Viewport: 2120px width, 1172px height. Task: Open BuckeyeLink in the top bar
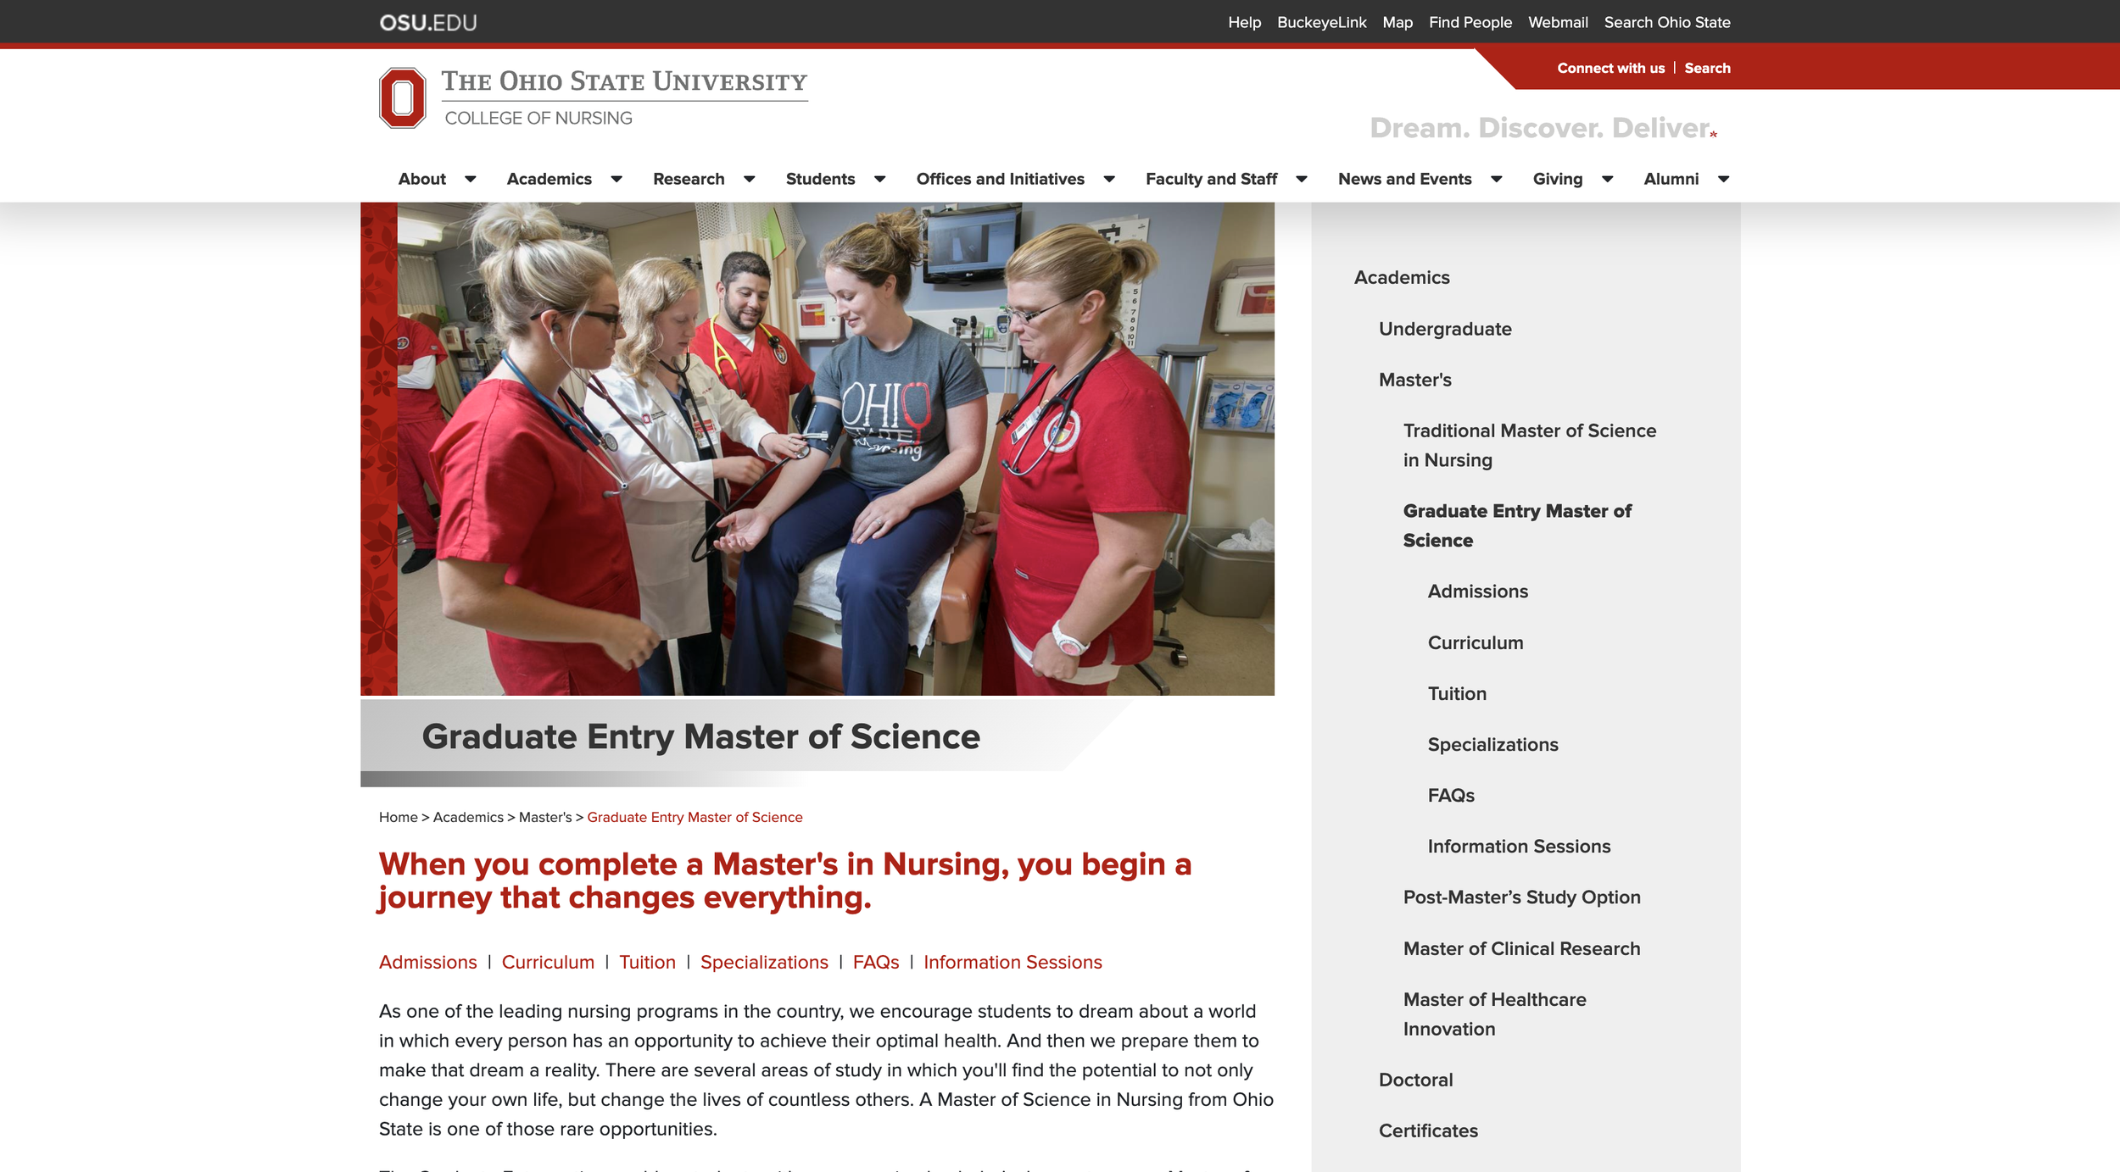coord(1321,23)
